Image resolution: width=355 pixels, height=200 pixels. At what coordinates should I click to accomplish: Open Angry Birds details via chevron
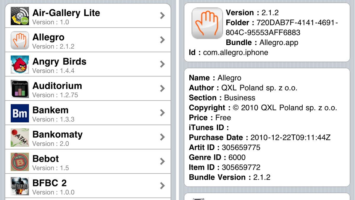(x=162, y=64)
